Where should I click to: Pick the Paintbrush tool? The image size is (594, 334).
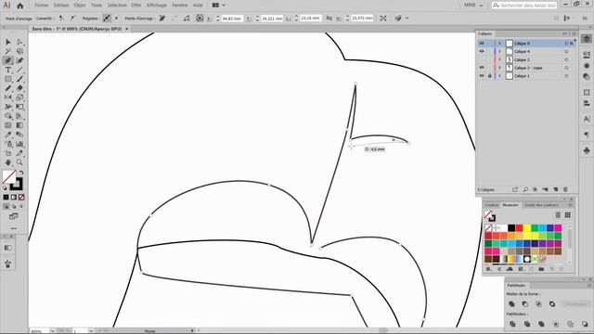19,79
